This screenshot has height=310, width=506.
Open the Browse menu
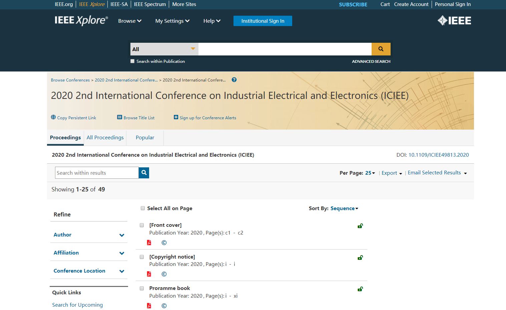pos(130,21)
